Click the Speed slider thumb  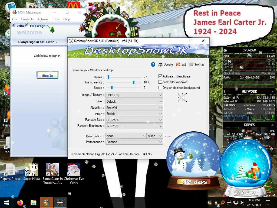(x=112, y=87)
